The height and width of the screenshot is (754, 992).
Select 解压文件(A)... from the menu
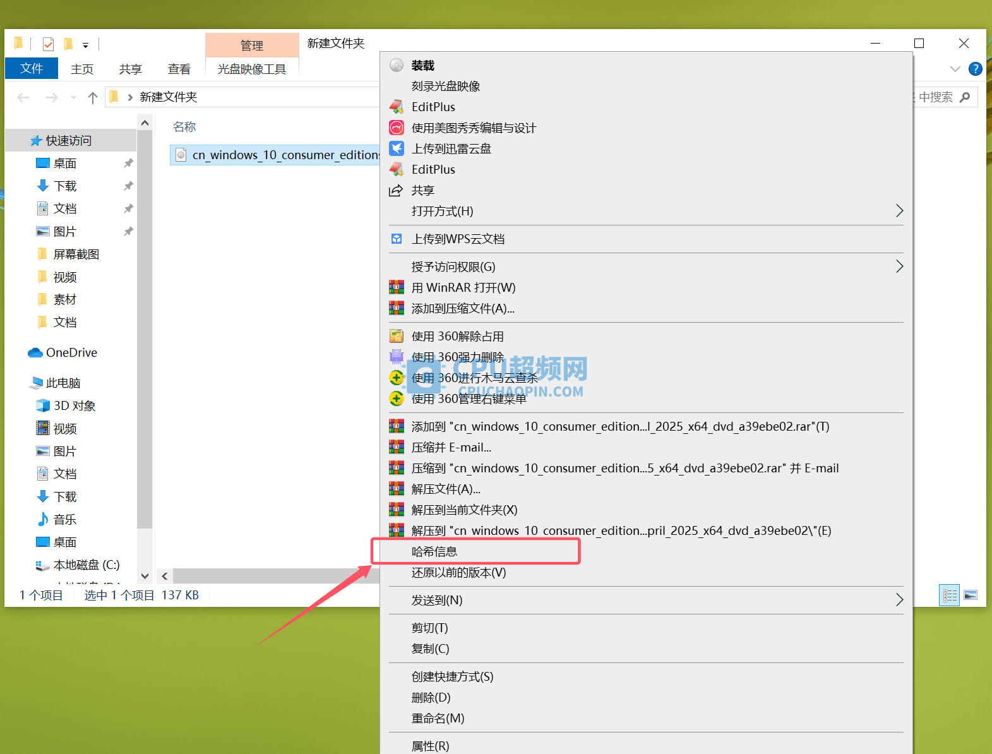446,489
